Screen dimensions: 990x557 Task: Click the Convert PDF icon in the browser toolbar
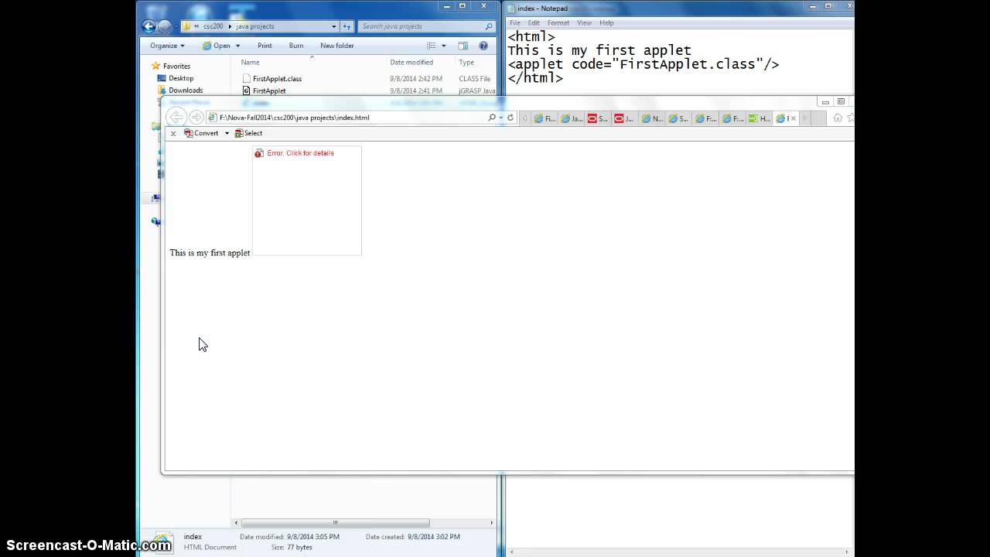coord(189,133)
